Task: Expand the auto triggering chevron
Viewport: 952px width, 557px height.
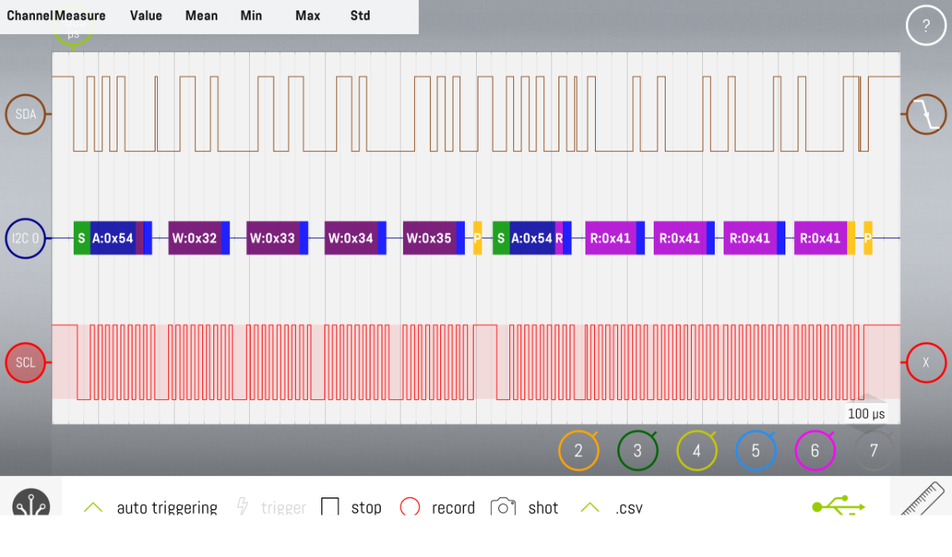Action: pos(94,507)
